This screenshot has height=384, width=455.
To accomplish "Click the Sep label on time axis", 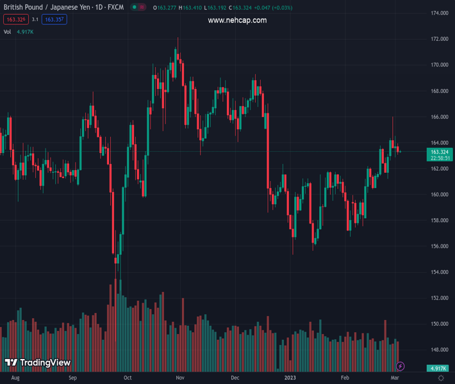I will tap(72, 378).
